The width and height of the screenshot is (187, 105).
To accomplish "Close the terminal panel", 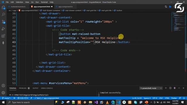I will (183, 88).
